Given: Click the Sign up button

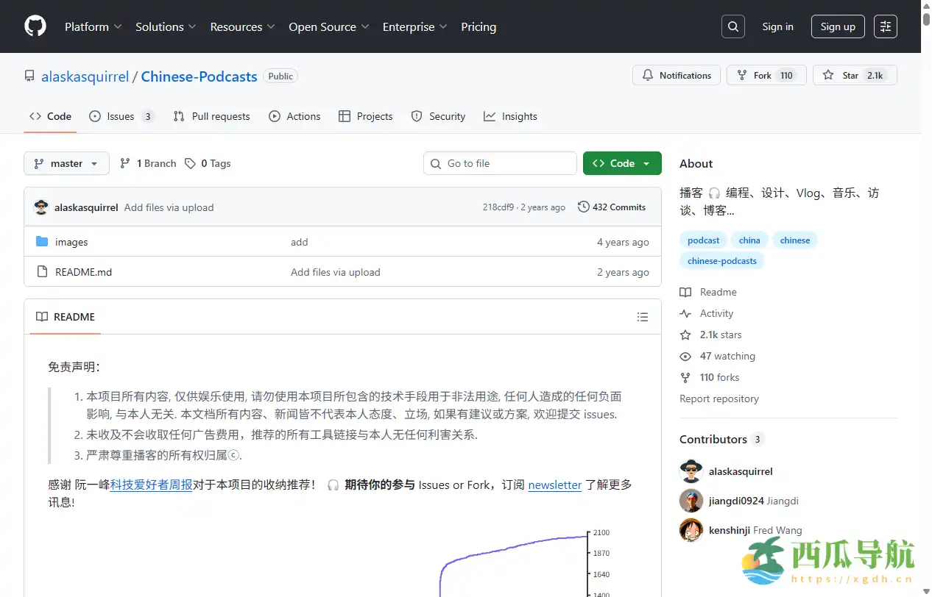Looking at the screenshot, I should tap(838, 26).
